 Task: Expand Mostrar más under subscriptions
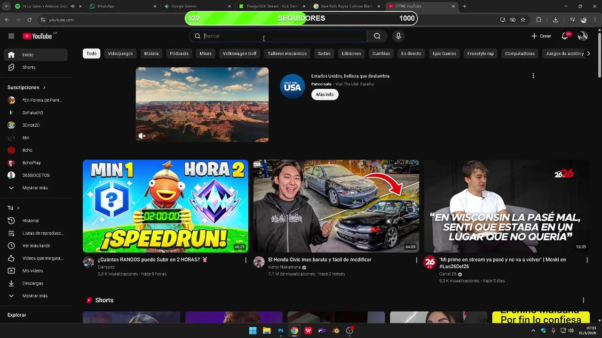pos(36,188)
